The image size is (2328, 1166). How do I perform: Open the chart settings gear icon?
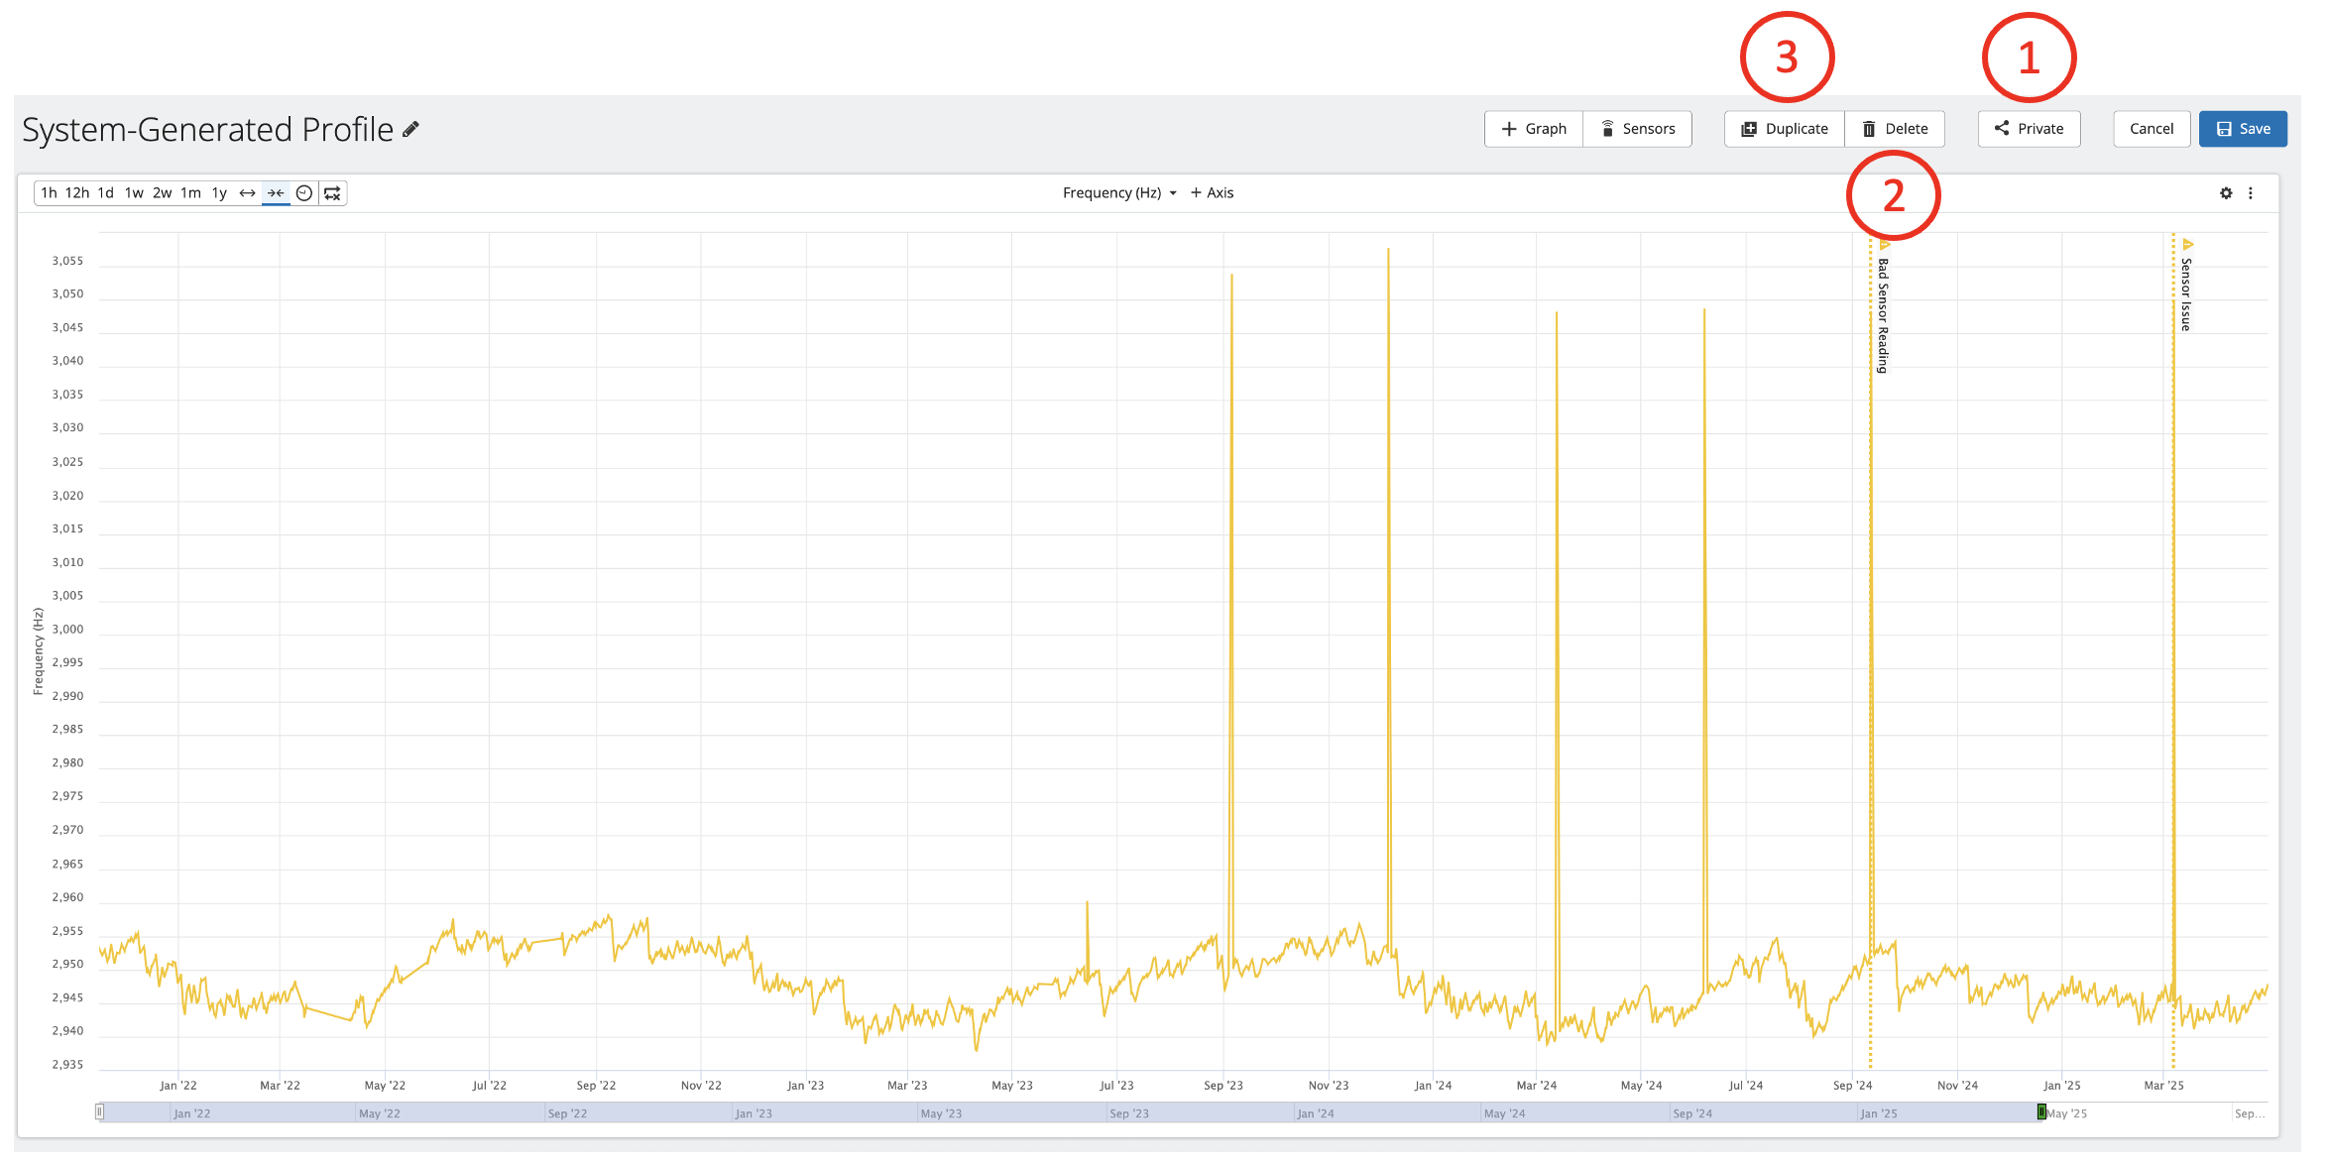point(2226,193)
